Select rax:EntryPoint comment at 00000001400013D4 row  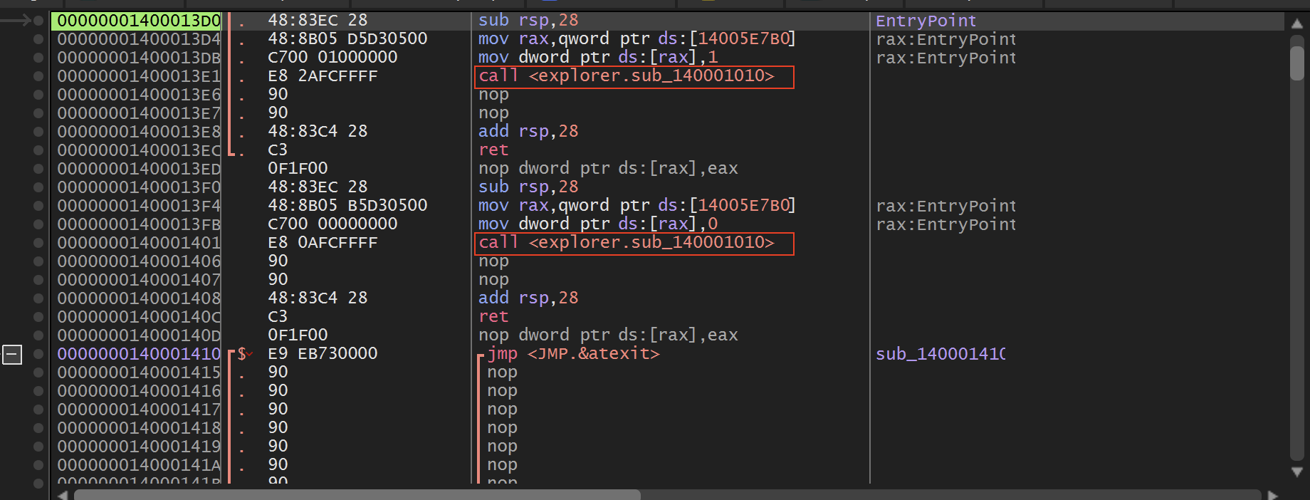coord(945,39)
